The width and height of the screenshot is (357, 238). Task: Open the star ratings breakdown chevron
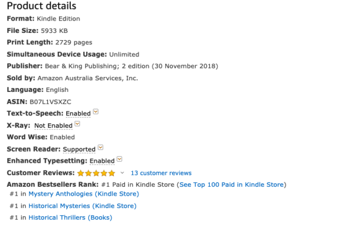(123, 173)
